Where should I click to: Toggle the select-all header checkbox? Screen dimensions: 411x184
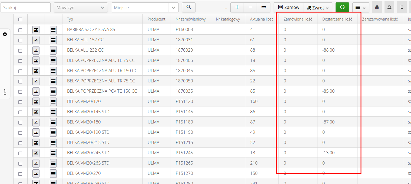click(20, 19)
